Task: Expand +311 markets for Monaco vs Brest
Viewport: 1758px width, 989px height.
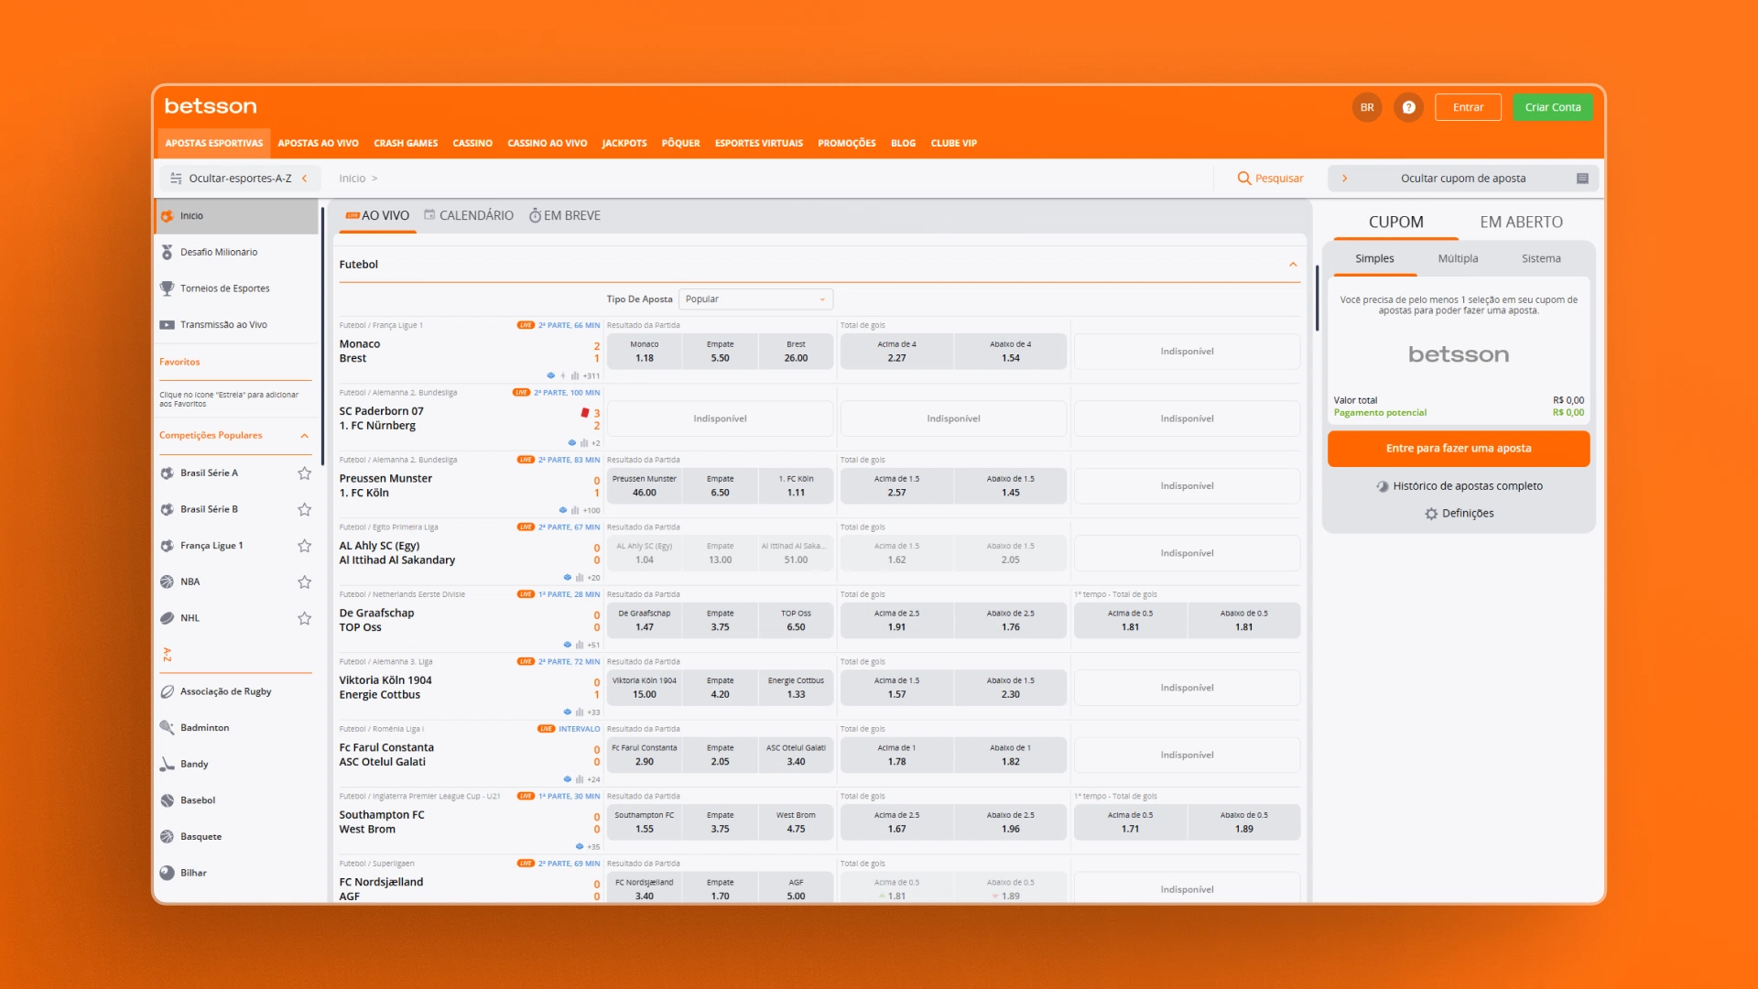Action: click(x=591, y=375)
